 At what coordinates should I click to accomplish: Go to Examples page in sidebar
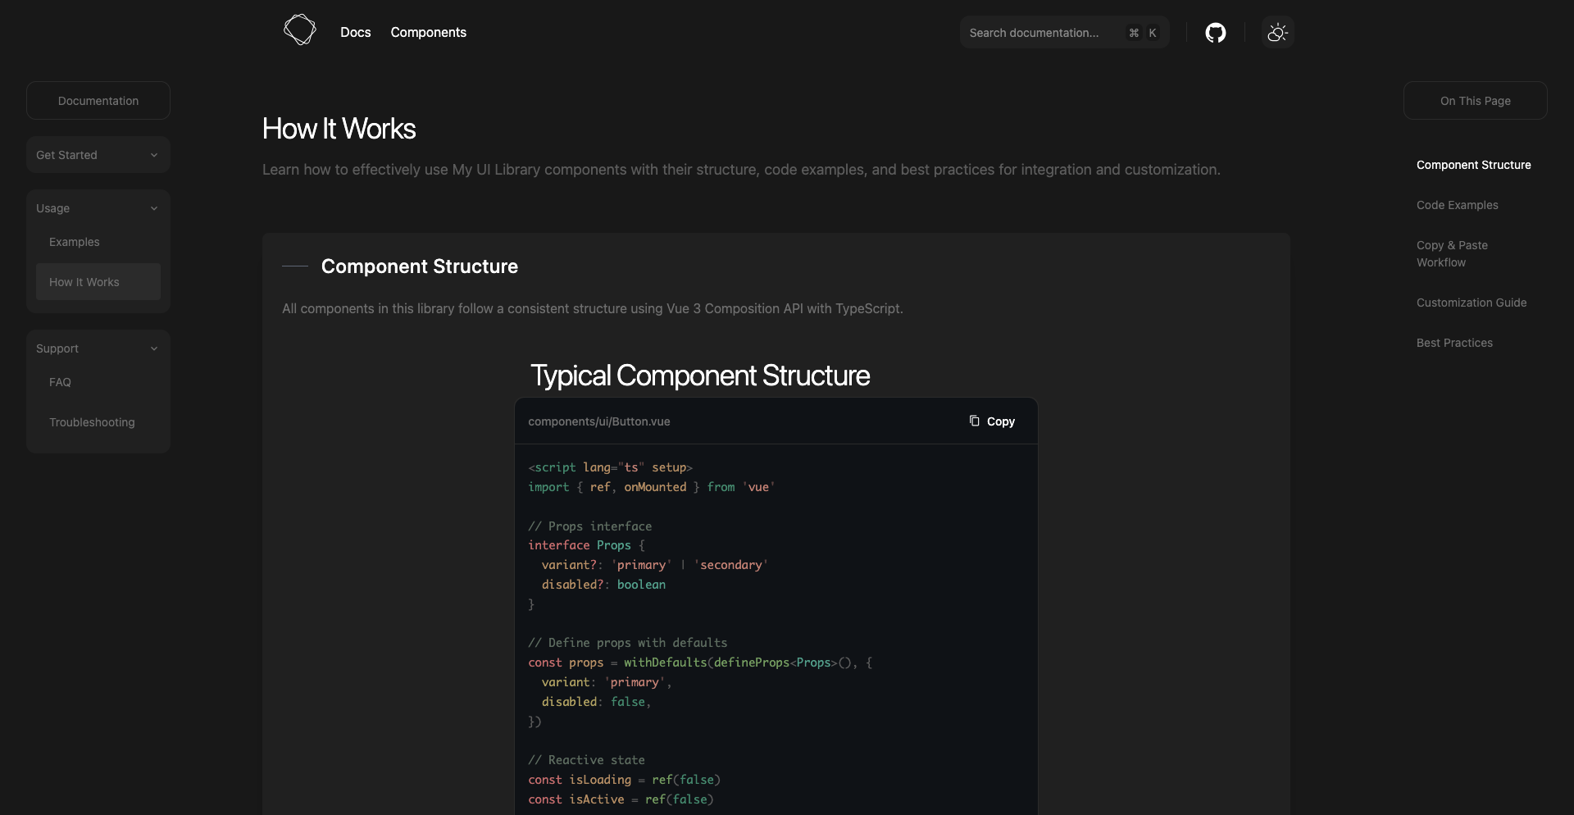point(98,242)
